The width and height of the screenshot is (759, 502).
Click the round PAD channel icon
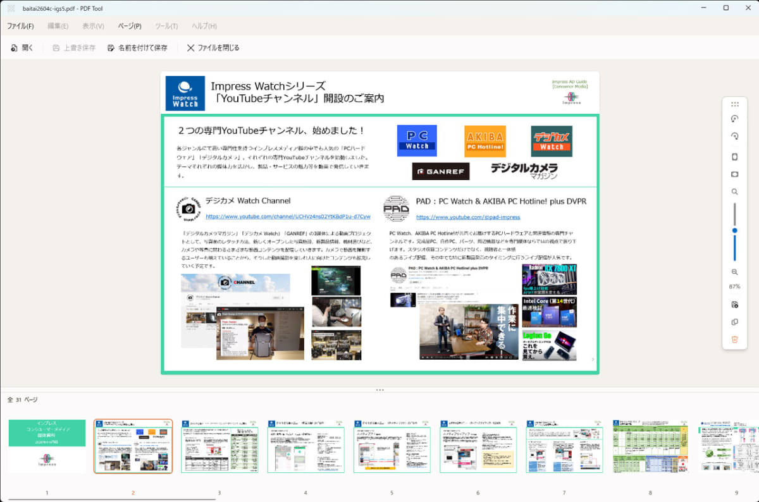397,208
